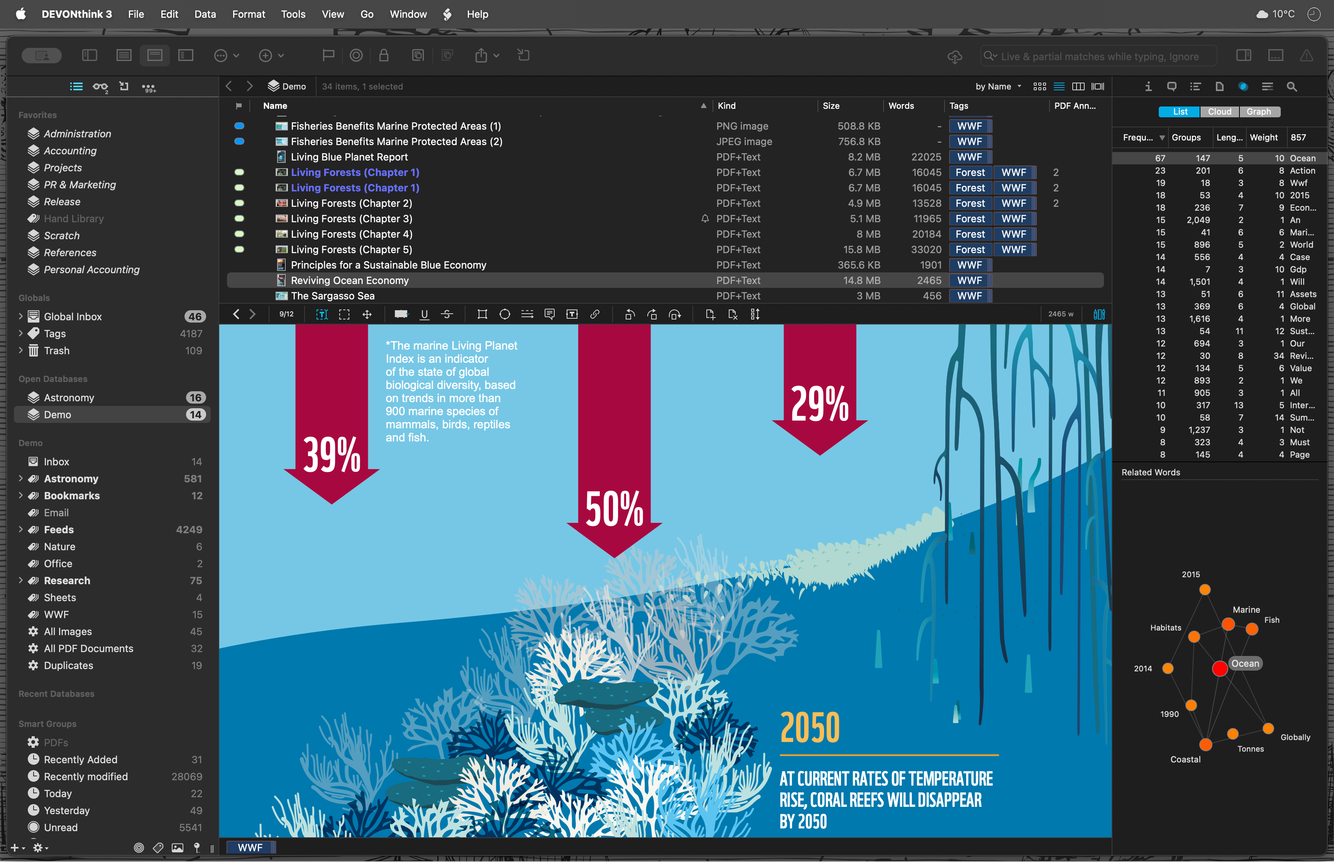The width and height of the screenshot is (1334, 862).
Task: Click the Duplicate item toolbar icon
Action: pyautogui.click(x=418, y=56)
